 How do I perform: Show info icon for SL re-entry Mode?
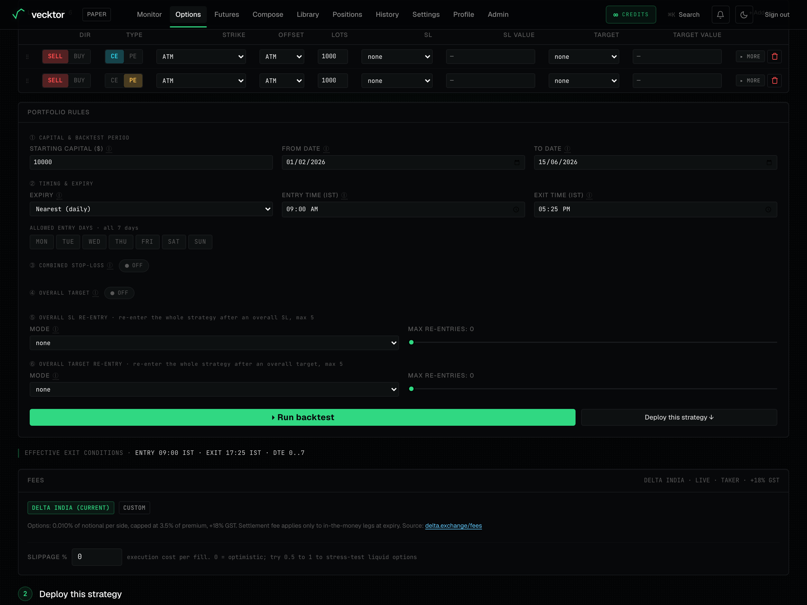pos(55,329)
